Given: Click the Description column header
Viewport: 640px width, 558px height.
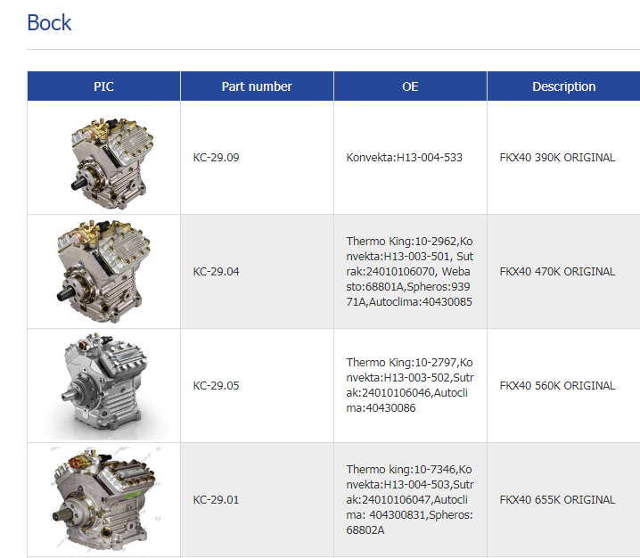Looking at the screenshot, I should (x=563, y=86).
